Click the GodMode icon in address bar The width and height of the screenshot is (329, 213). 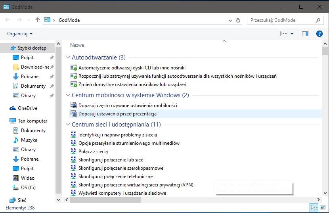coord(47,20)
